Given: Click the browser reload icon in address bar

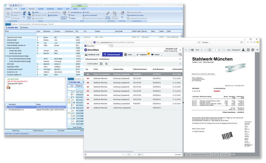Looking at the screenshot, I should coord(199,42).
